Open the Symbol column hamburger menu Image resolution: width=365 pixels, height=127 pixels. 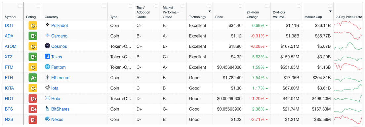click(20, 6)
